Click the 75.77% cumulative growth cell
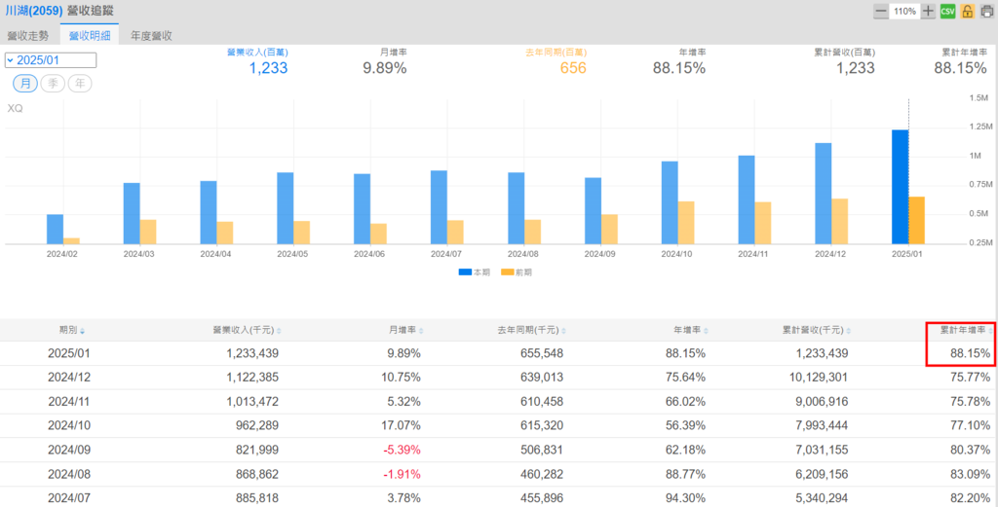Viewport: 998px width, 507px height. [x=971, y=378]
